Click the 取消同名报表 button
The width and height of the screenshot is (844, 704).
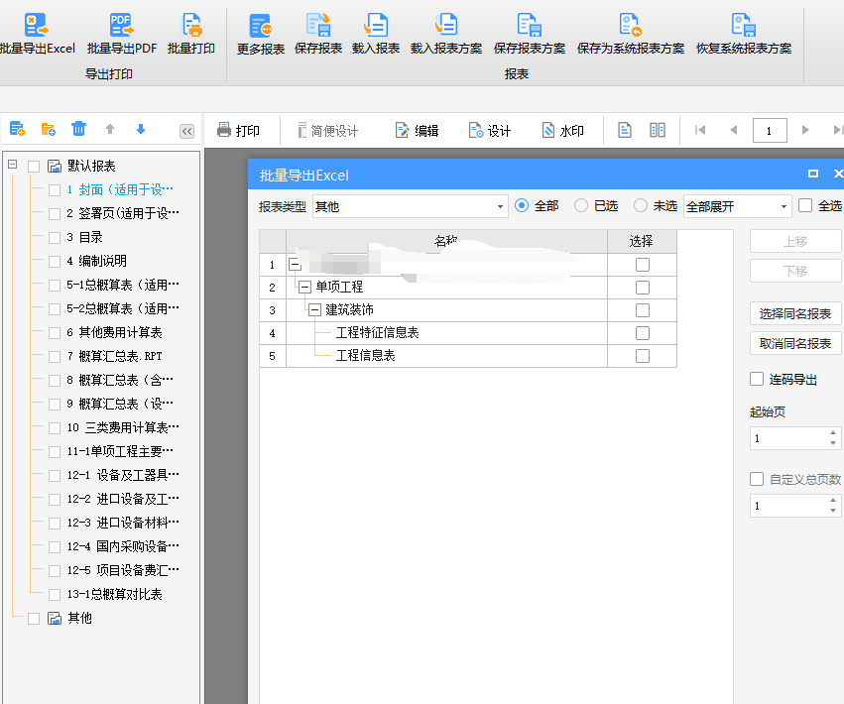click(795, 343)
